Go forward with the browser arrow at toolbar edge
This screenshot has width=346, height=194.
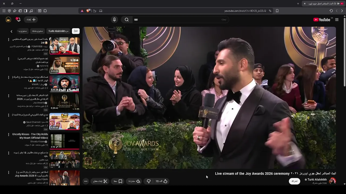click(342, 11)
